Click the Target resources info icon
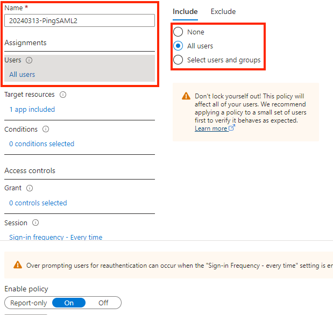Viewport: 333px width, 315px height. pos(63,95)
